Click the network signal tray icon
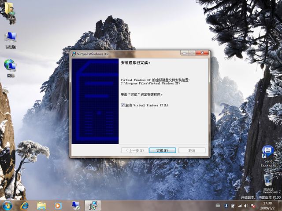The width and height of the screenshot is (282, 211). point(239,206)
